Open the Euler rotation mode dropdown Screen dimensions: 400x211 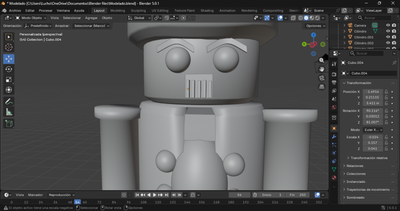click(372, 130)
